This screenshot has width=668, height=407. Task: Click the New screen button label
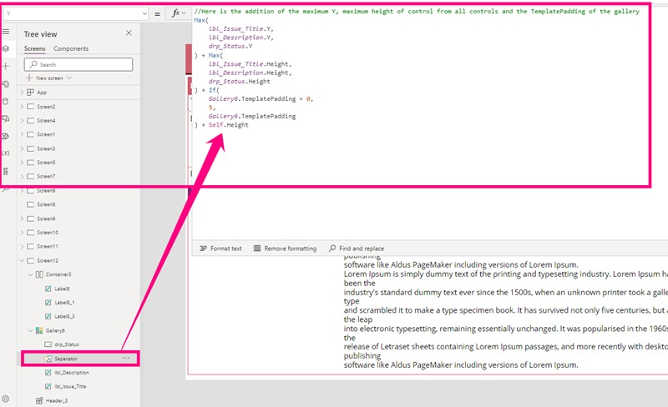pos(49,78)
